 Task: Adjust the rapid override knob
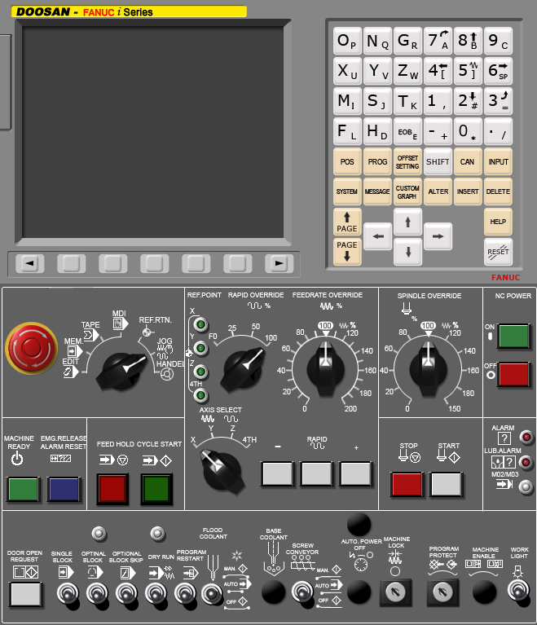[243, 368]
